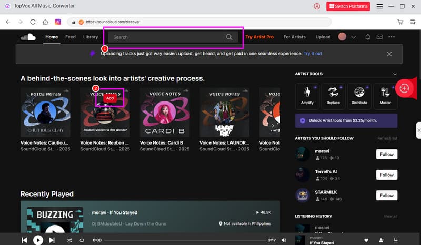This screenshot has width=421, height=245.
Task: Follow Terrell's AI
Action: pyautogui.click(x=387, y=175)
